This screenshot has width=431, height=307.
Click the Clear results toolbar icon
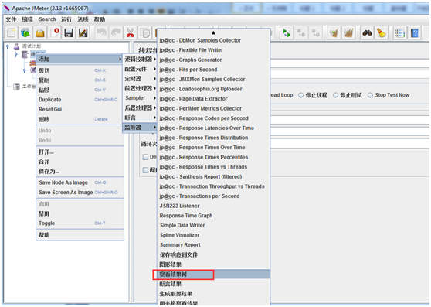point(334,33)
